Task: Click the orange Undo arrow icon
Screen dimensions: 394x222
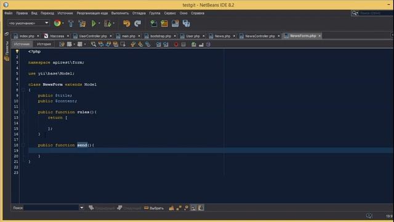Action: click(x=127, y=23)
